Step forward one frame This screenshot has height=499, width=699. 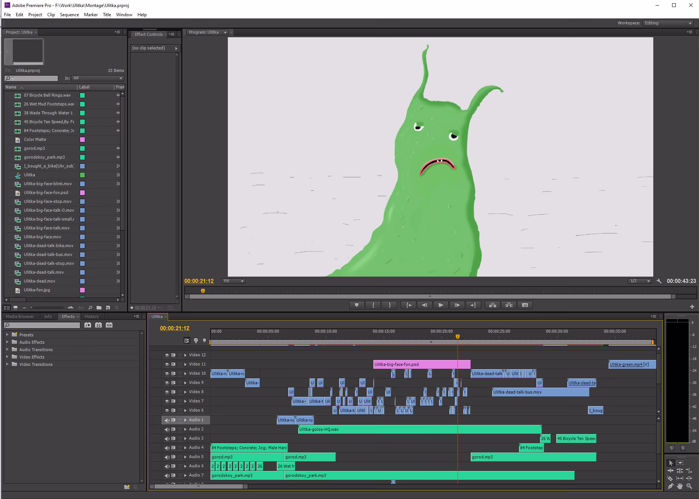pos(457,305)
